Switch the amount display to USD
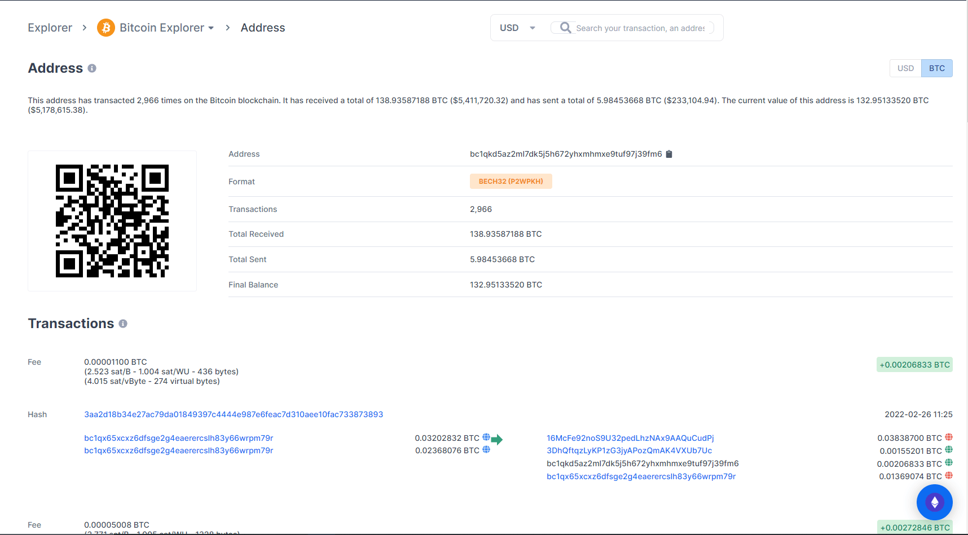 (905, 68)
